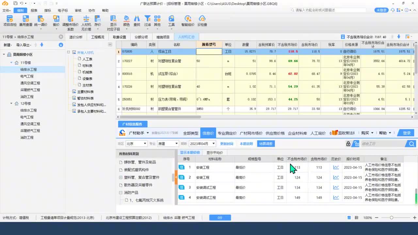
Task: Click the save disk icon in title bar
Action: (16, 3)
